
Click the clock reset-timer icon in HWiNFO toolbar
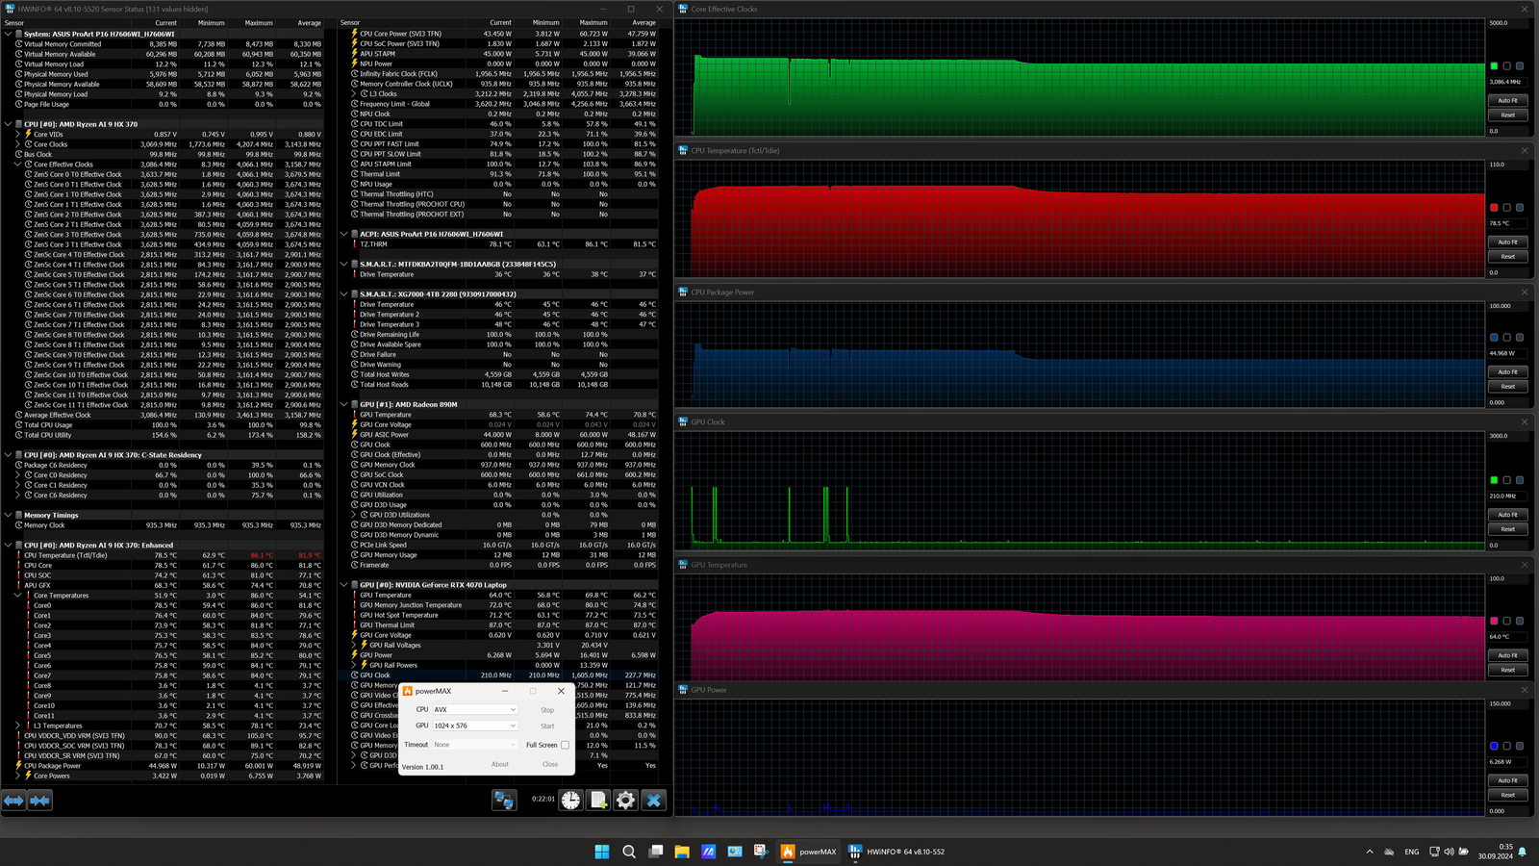coord(571,801)
